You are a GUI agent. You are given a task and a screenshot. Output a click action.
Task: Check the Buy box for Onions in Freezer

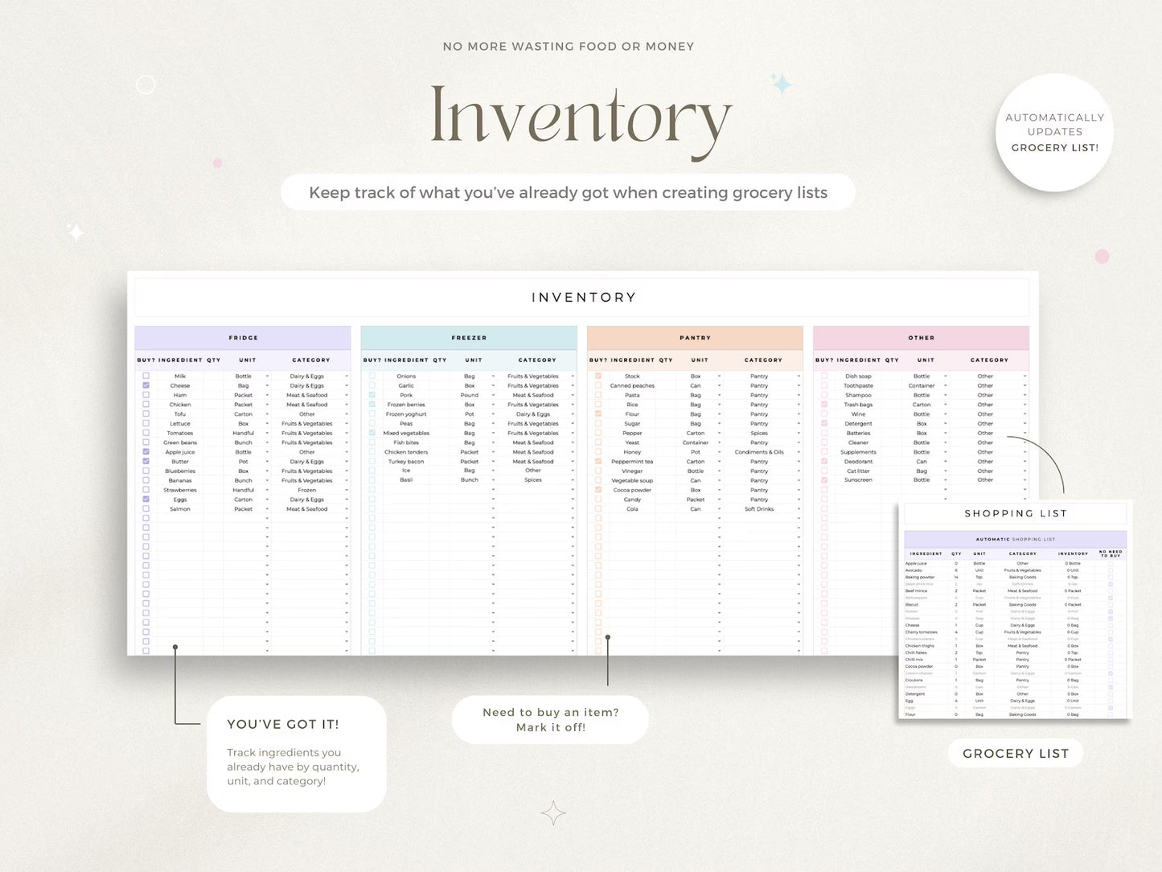click(371, 376)
